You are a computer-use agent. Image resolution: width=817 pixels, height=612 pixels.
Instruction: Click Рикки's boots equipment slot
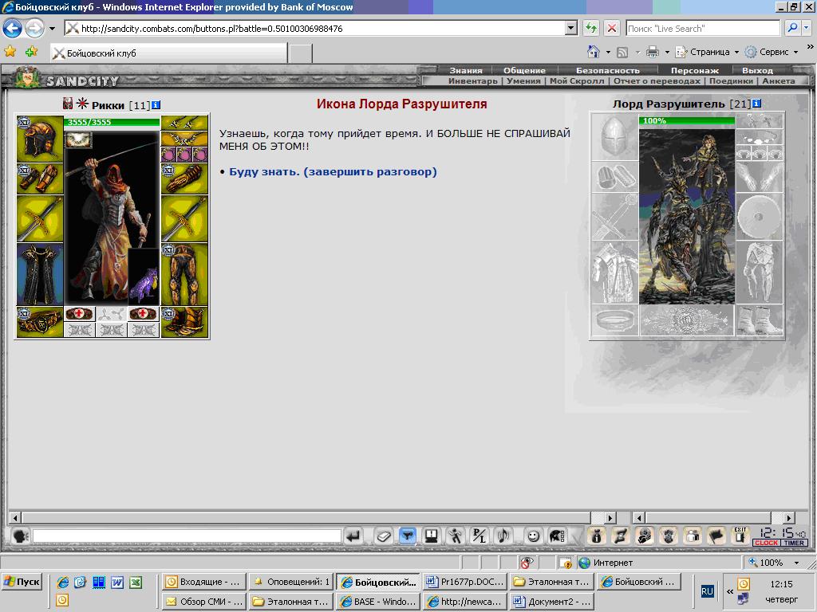(x=184, y=322)
